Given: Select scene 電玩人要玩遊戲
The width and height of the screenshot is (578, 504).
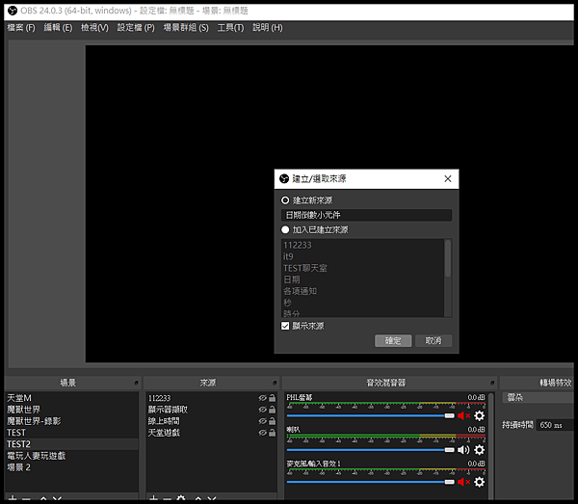Looking at the screenshot, I should coord(72,456).
